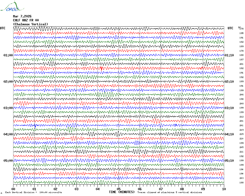Image resolution: width=245 pixels, height=196 pixels.
Task: Click the DC value '203'
Action: [241, 178]
